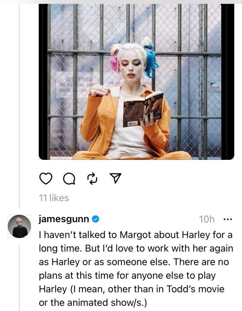Open jamesgunn's round profile picture
242x311 pixels.
19,226
